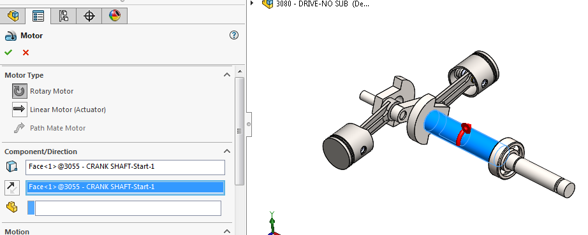Click the motor location face selection box
Image resolution: width=588 pixels, height=235 pixels.
tap(125, 167)
